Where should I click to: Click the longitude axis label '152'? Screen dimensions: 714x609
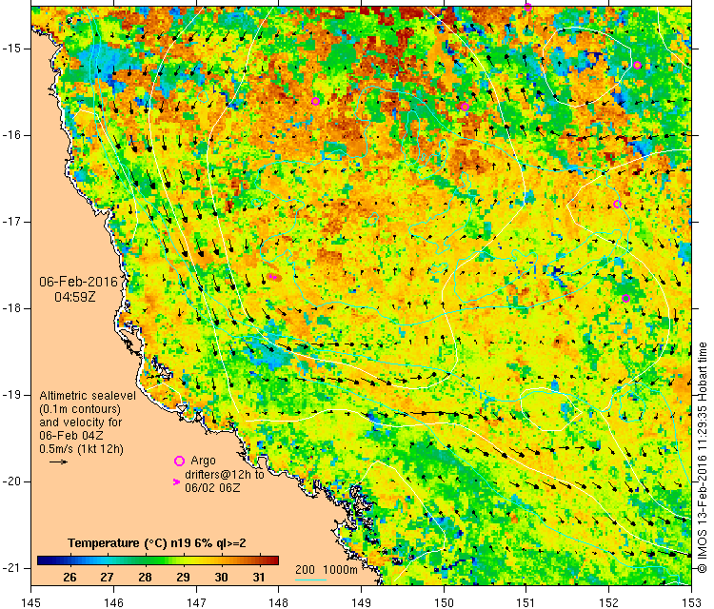(x=609, y=602)
